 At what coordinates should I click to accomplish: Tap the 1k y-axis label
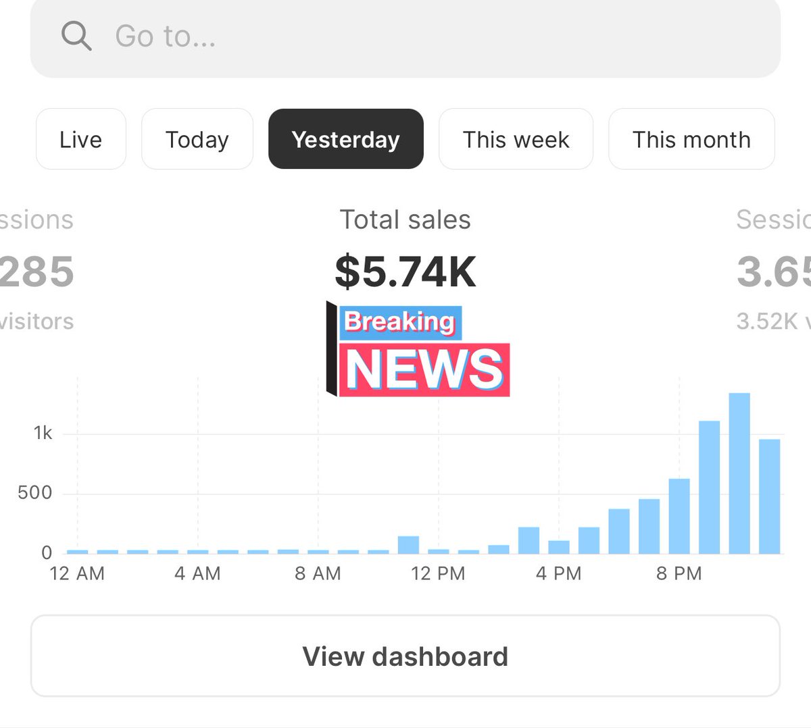(x=43, y=433)
